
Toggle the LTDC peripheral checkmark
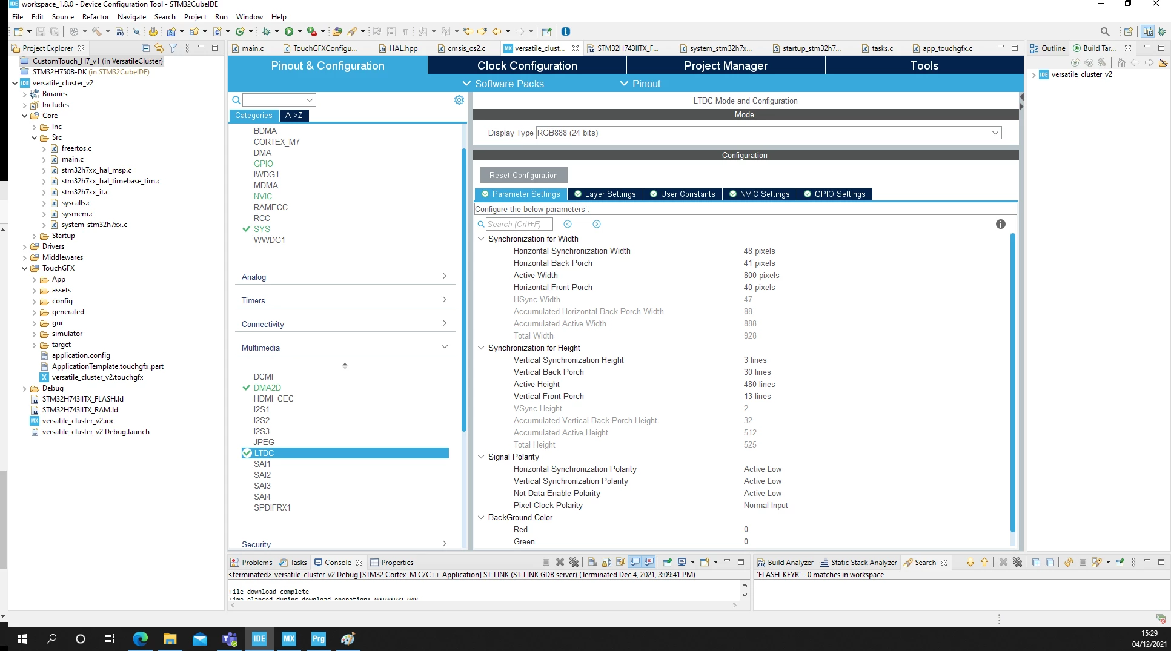(247, 453)
